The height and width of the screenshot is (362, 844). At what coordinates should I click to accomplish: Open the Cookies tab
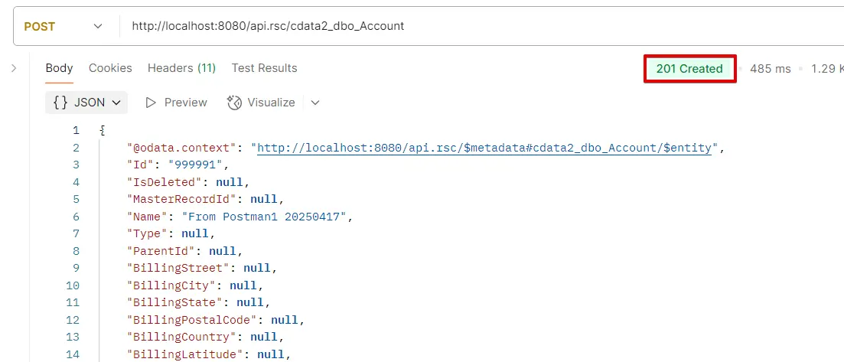(x=110, y=68)
